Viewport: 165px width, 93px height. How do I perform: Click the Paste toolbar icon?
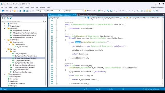[27, 11]
